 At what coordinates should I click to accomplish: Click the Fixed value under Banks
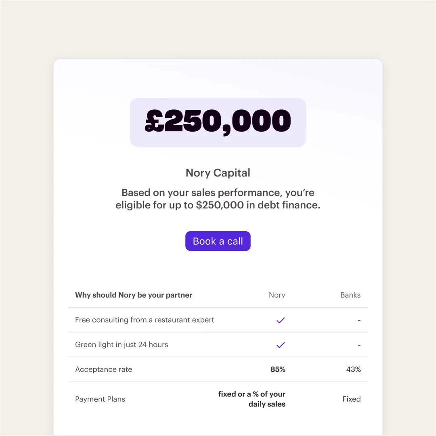point(352,399)
